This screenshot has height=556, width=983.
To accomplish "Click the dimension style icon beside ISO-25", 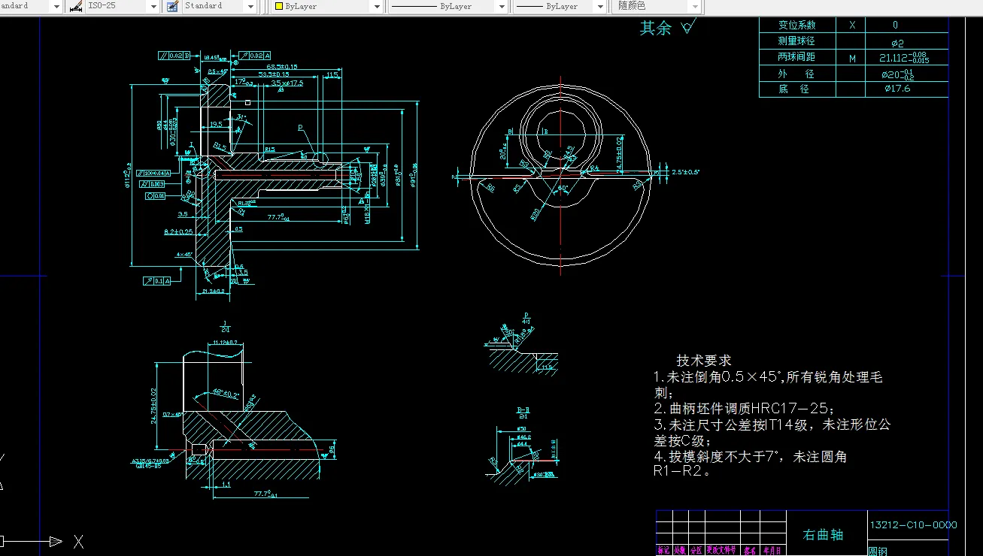I will coord(76,6).
